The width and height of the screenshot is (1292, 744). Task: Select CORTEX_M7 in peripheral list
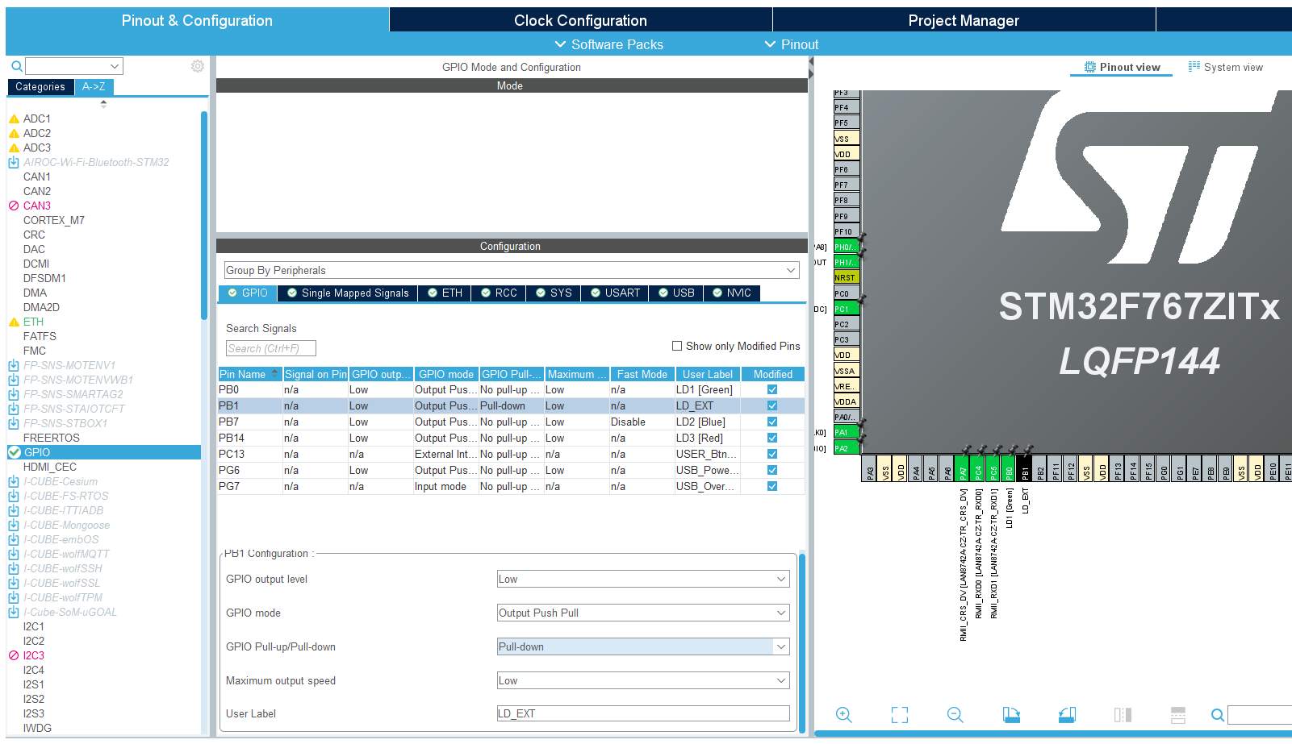54,220
